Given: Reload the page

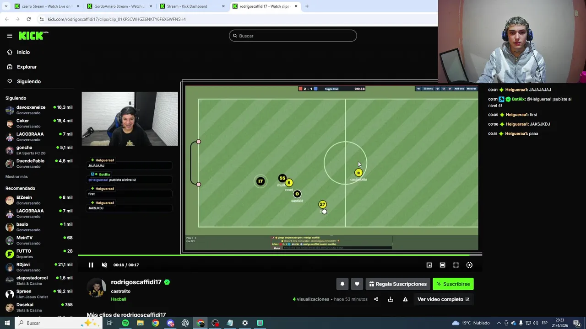Looking at the screenshot, I should (x=28, y=19).
